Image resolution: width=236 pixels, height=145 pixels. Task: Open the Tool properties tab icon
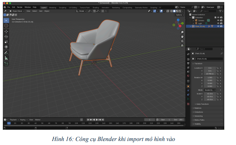pos(188,54)
